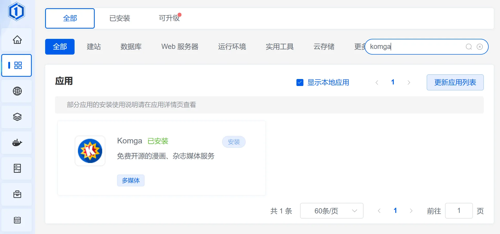This screenshot has height=234, width=500.
Task: Uncheck the 显示本地应用 checkbox
Action: pos(300,82)
